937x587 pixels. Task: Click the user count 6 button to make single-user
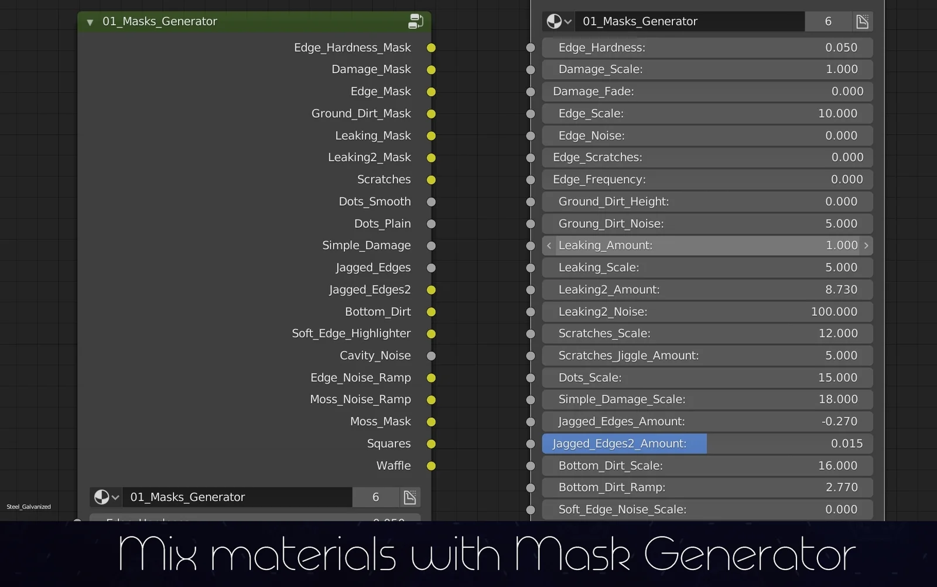(x=828, y=21)
